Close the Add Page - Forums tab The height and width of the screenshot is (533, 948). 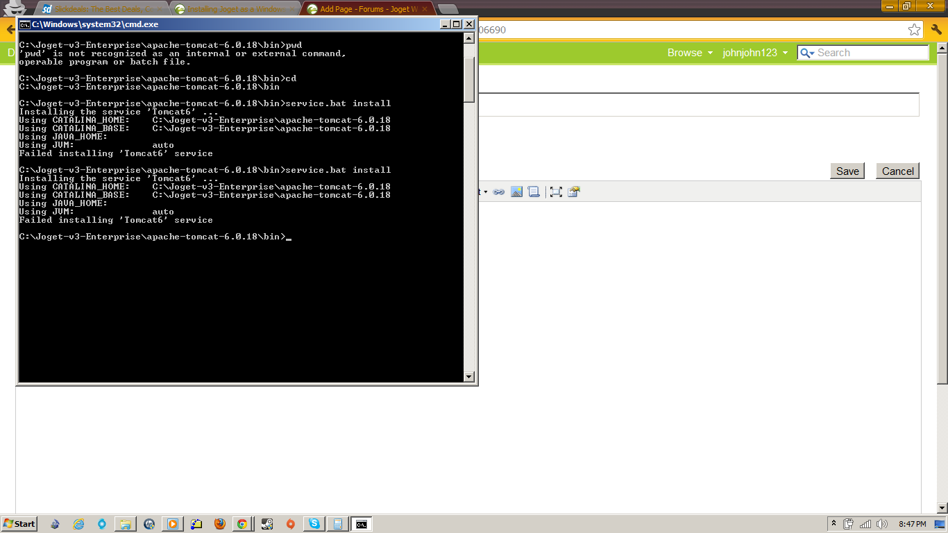tap(425, 9)
